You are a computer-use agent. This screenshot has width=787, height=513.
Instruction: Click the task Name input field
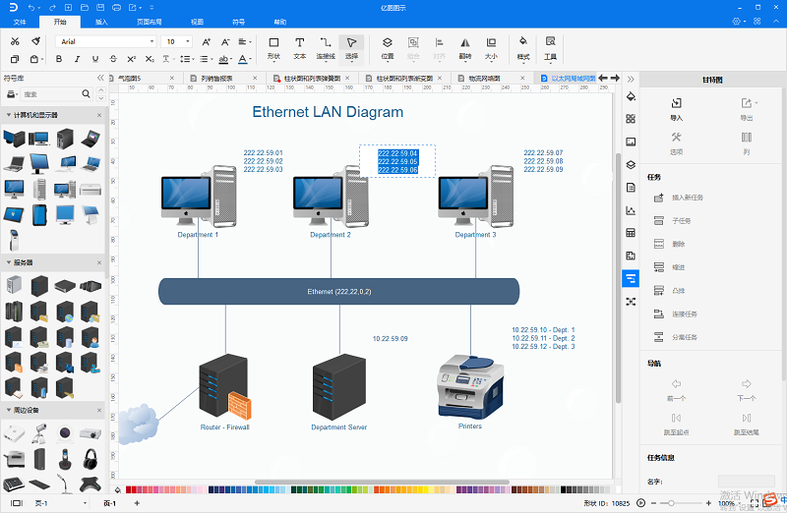point(747,482)
